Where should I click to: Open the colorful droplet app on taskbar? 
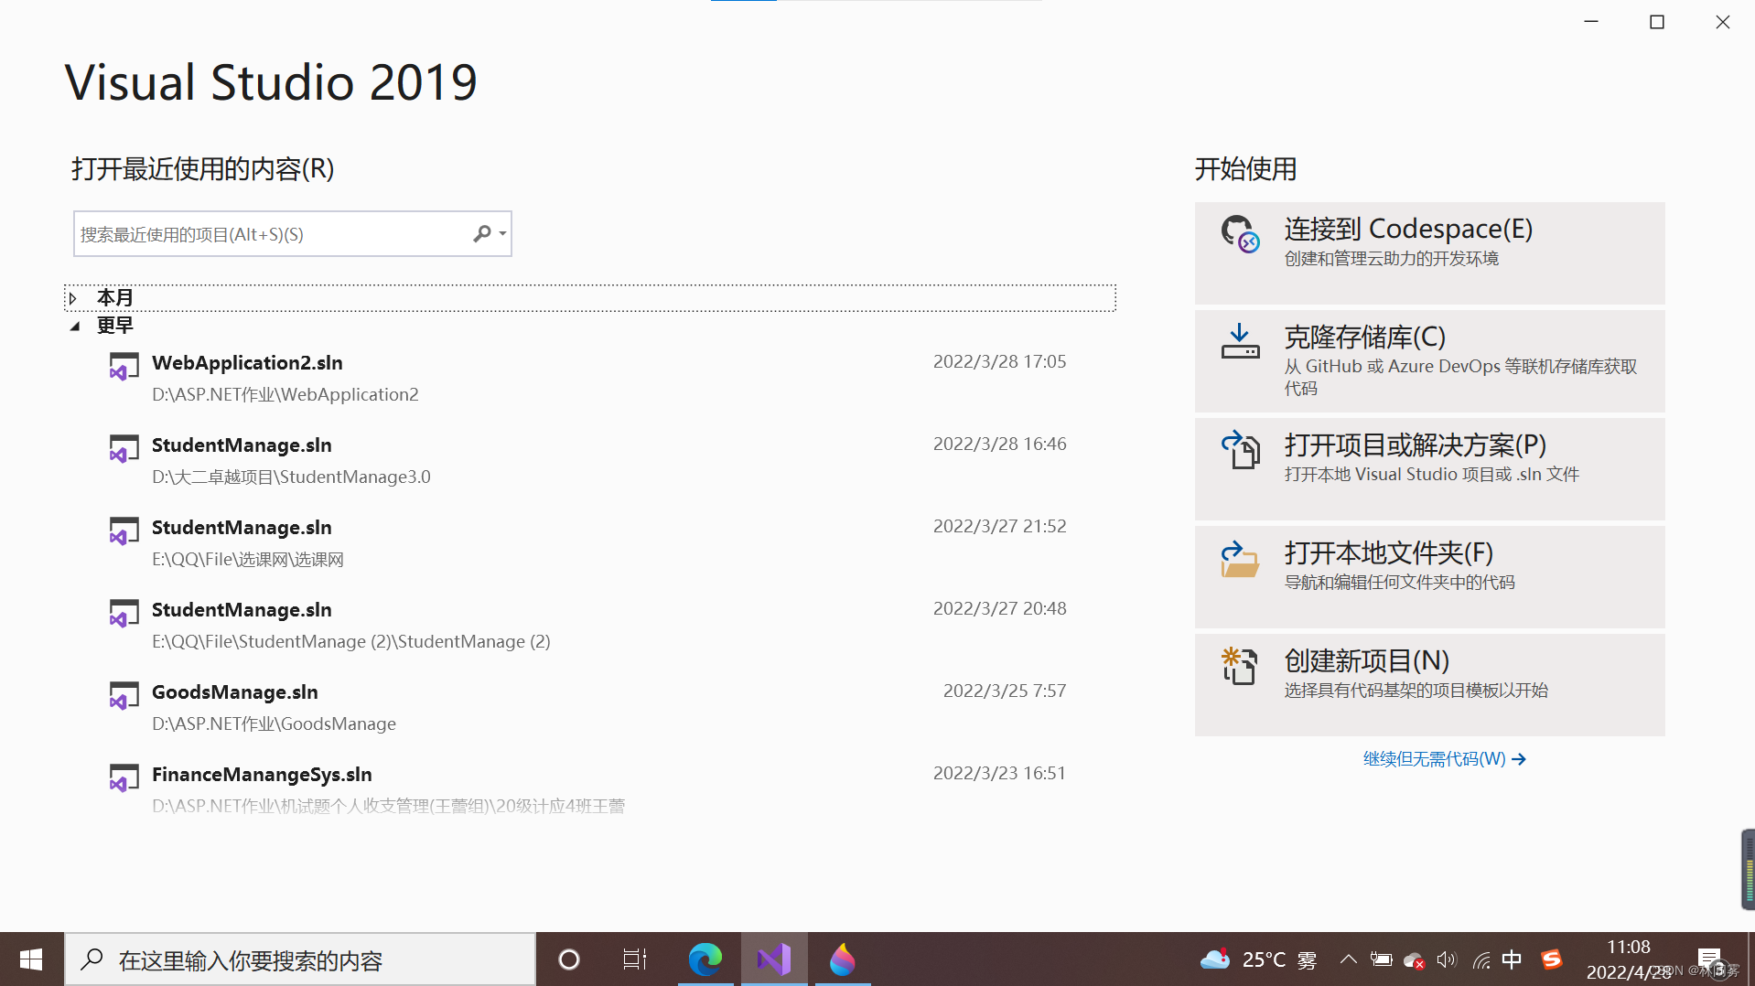843,959
